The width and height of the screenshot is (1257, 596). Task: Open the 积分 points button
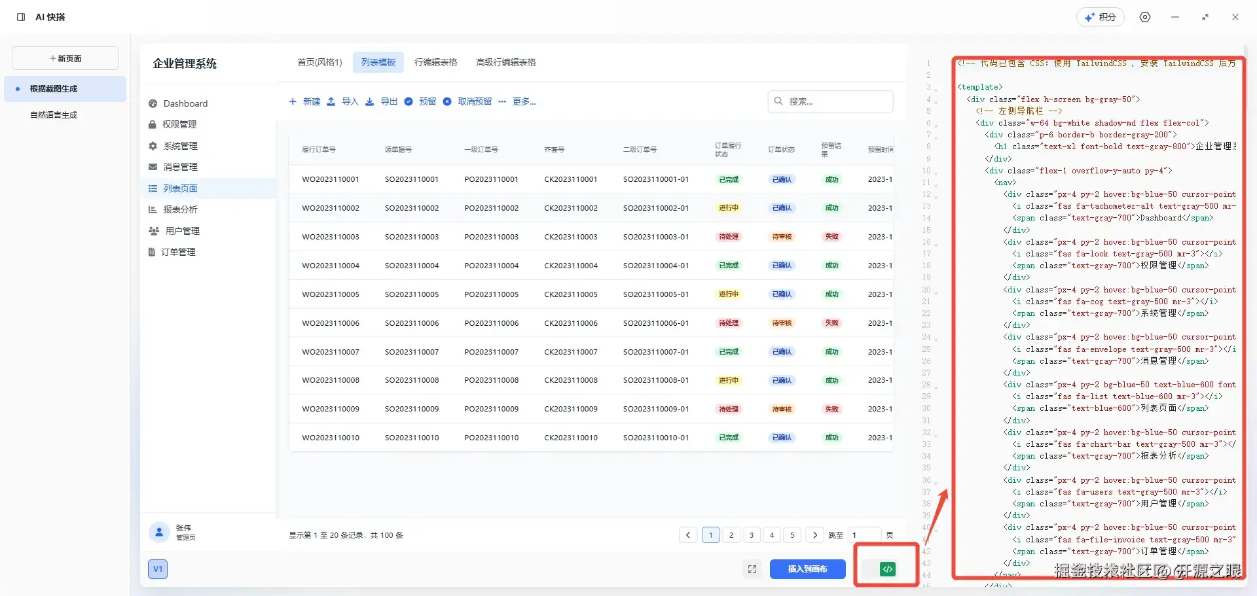click(1101, 17)
